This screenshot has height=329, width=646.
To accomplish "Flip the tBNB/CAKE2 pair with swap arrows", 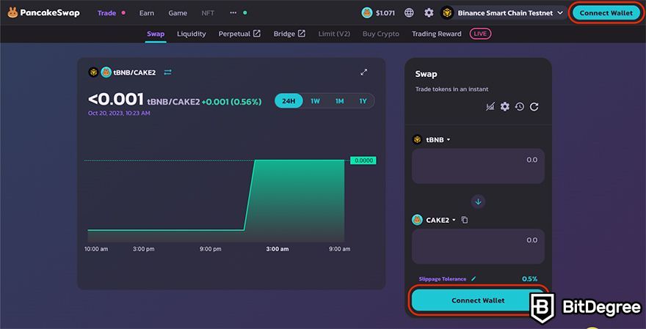I will tap(167, 73).
